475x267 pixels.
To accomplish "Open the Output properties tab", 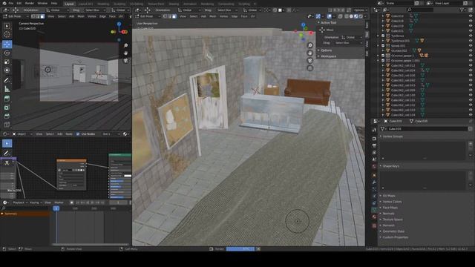I will [x=374, y=145].
